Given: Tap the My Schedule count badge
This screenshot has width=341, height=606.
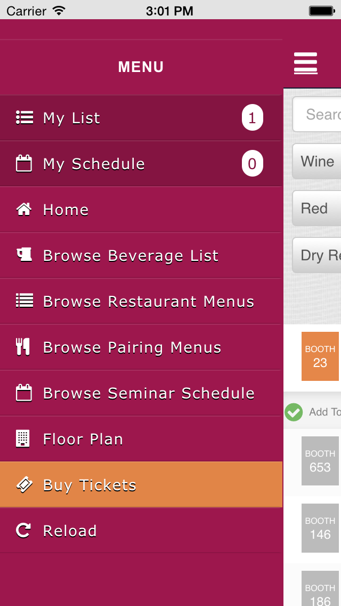Looking at the screenshot, I should coord(252,164).
